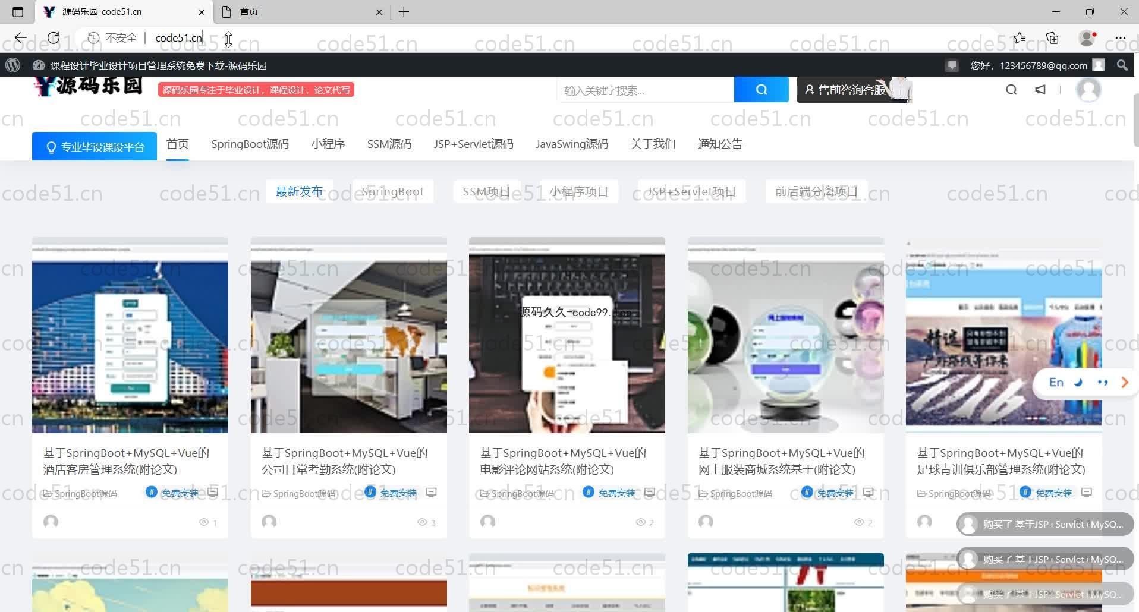
Task: Select the 首页 navigation item
Action: coord(178,144)
